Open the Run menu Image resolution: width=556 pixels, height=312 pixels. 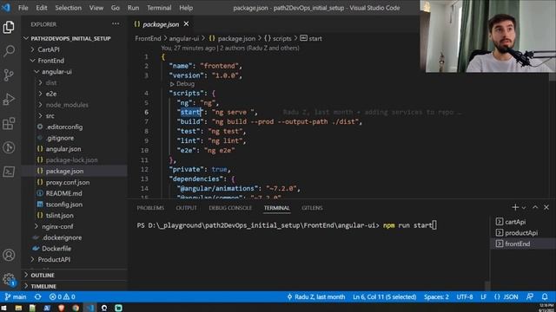pyautogui.click(x=133, y=8)
